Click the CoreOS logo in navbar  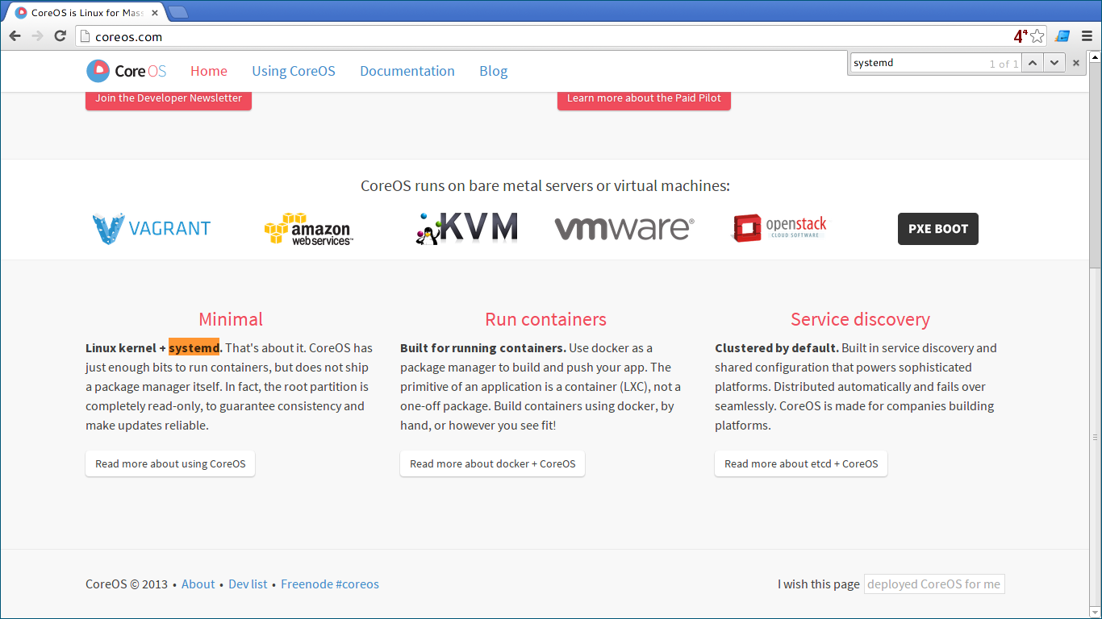point(127,71)
